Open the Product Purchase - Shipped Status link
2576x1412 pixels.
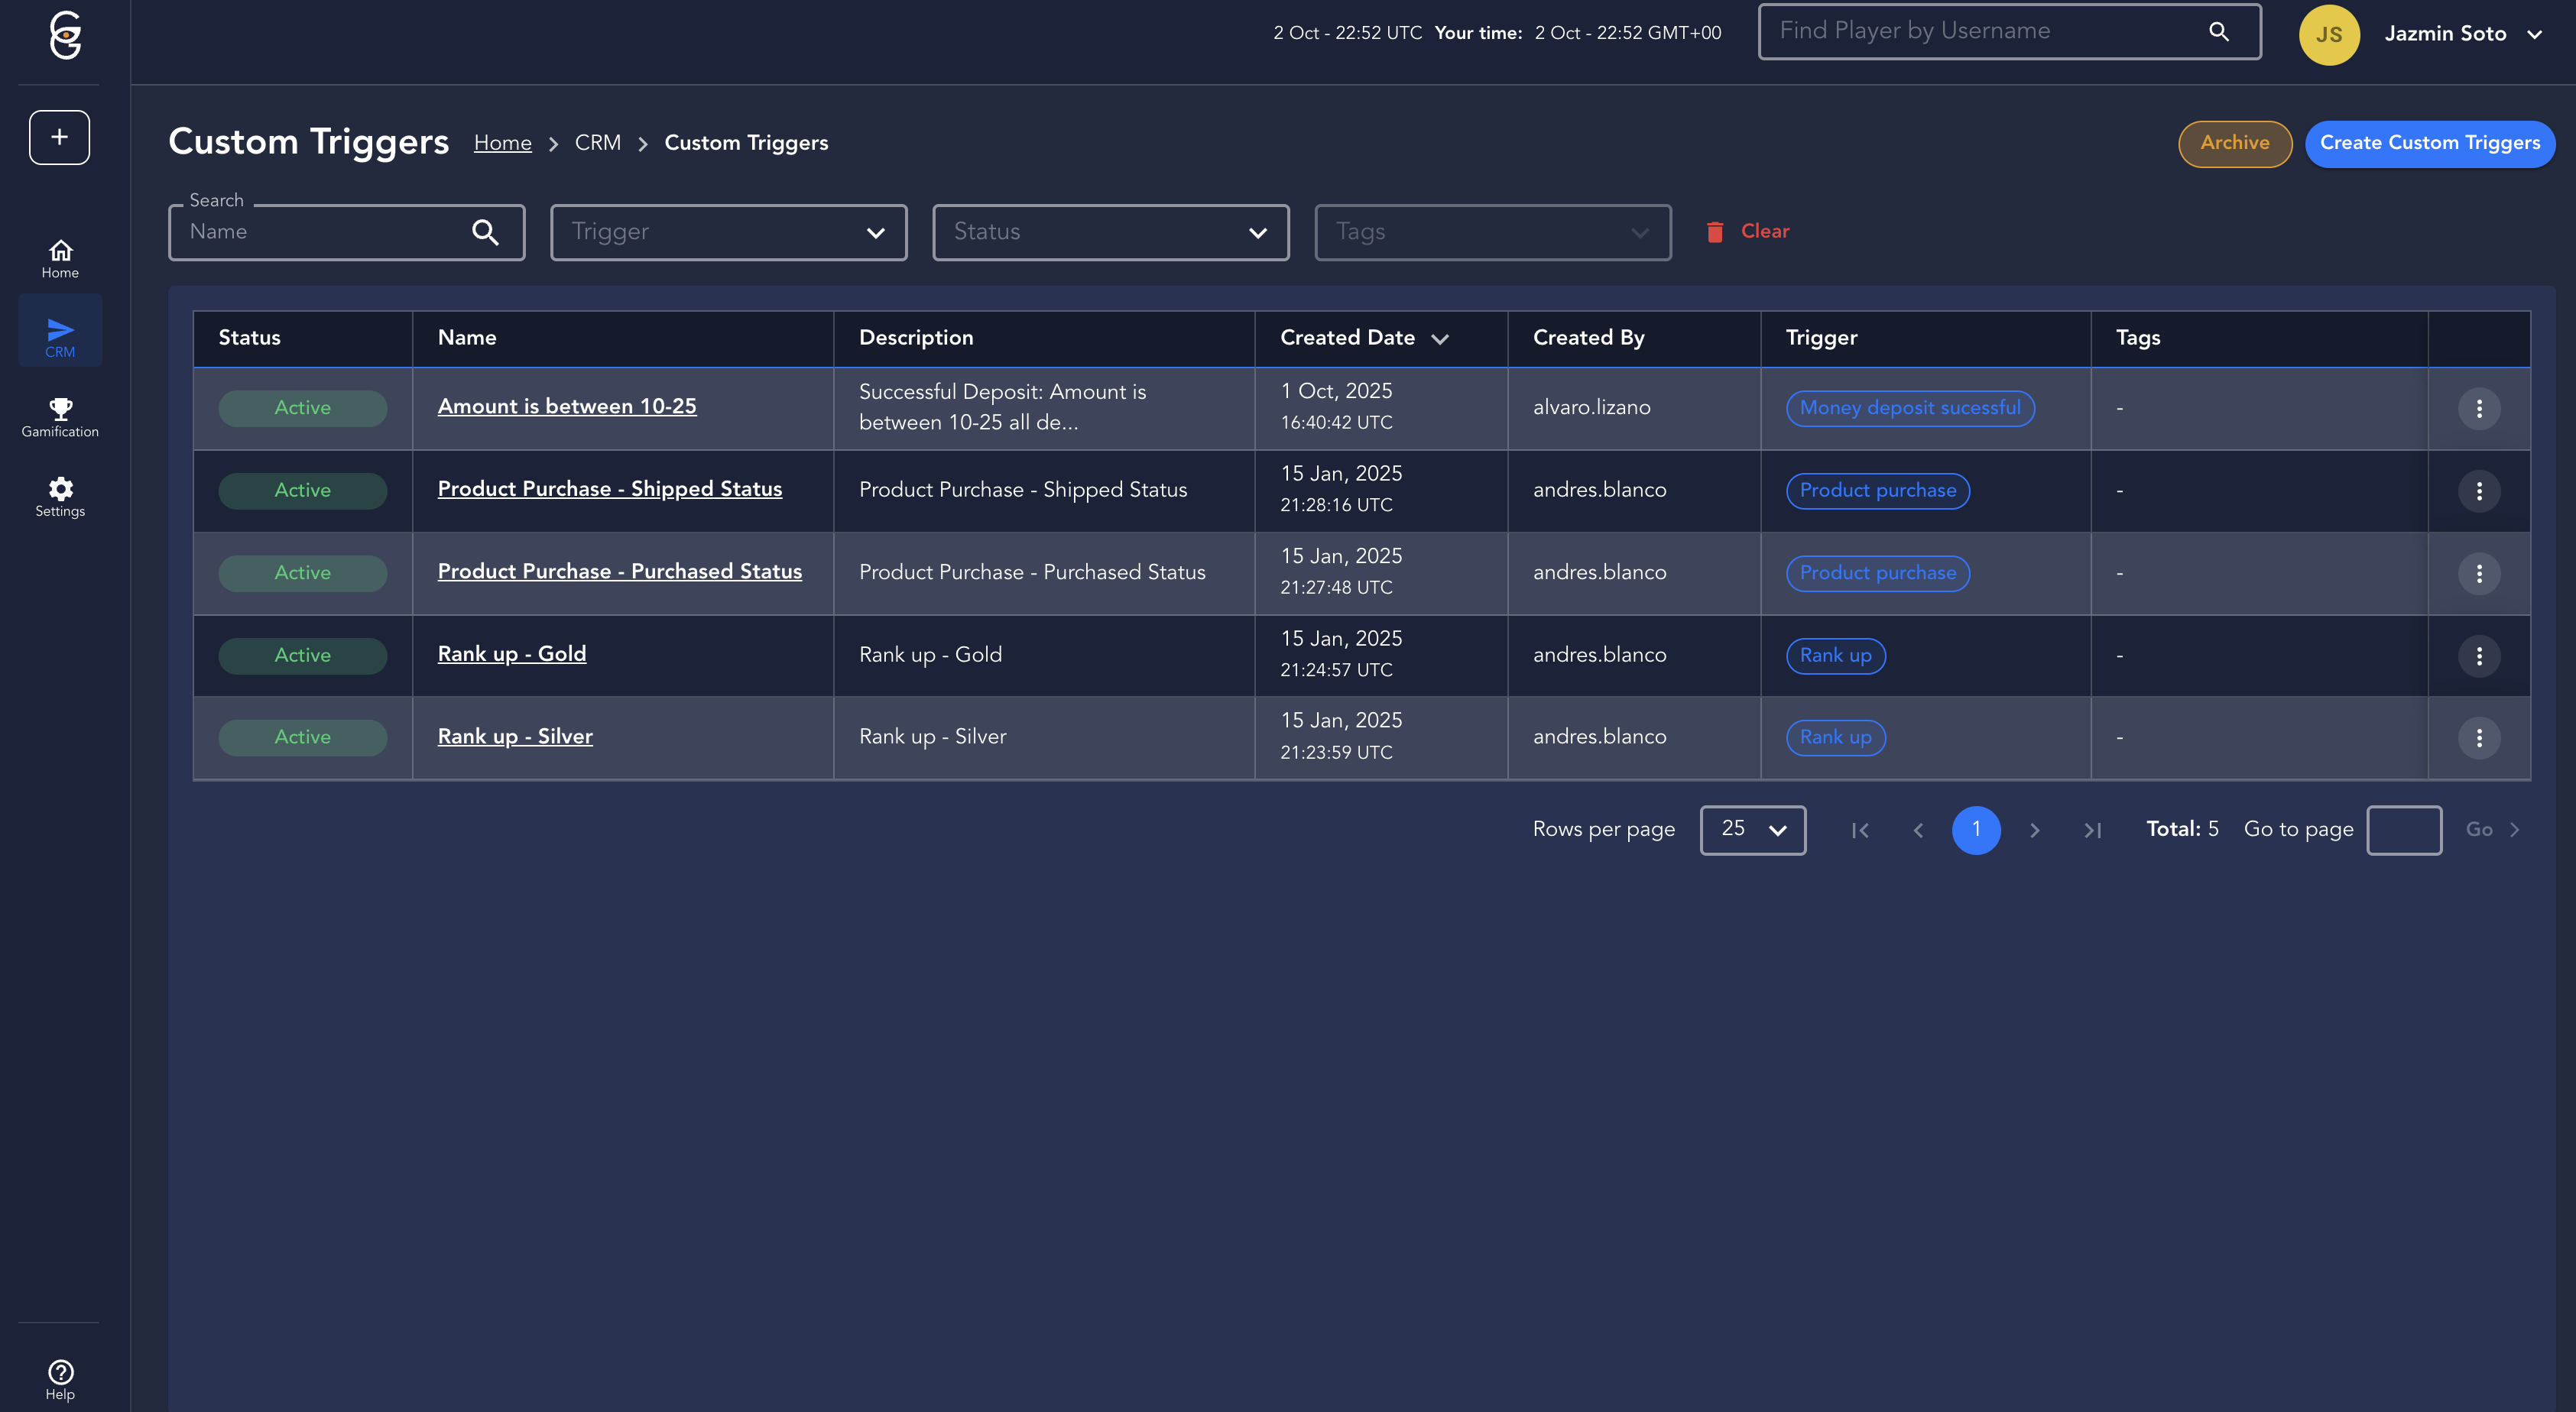tap(609, 489)
